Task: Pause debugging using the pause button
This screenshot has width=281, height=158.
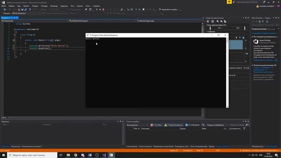Action: point(97,10)
